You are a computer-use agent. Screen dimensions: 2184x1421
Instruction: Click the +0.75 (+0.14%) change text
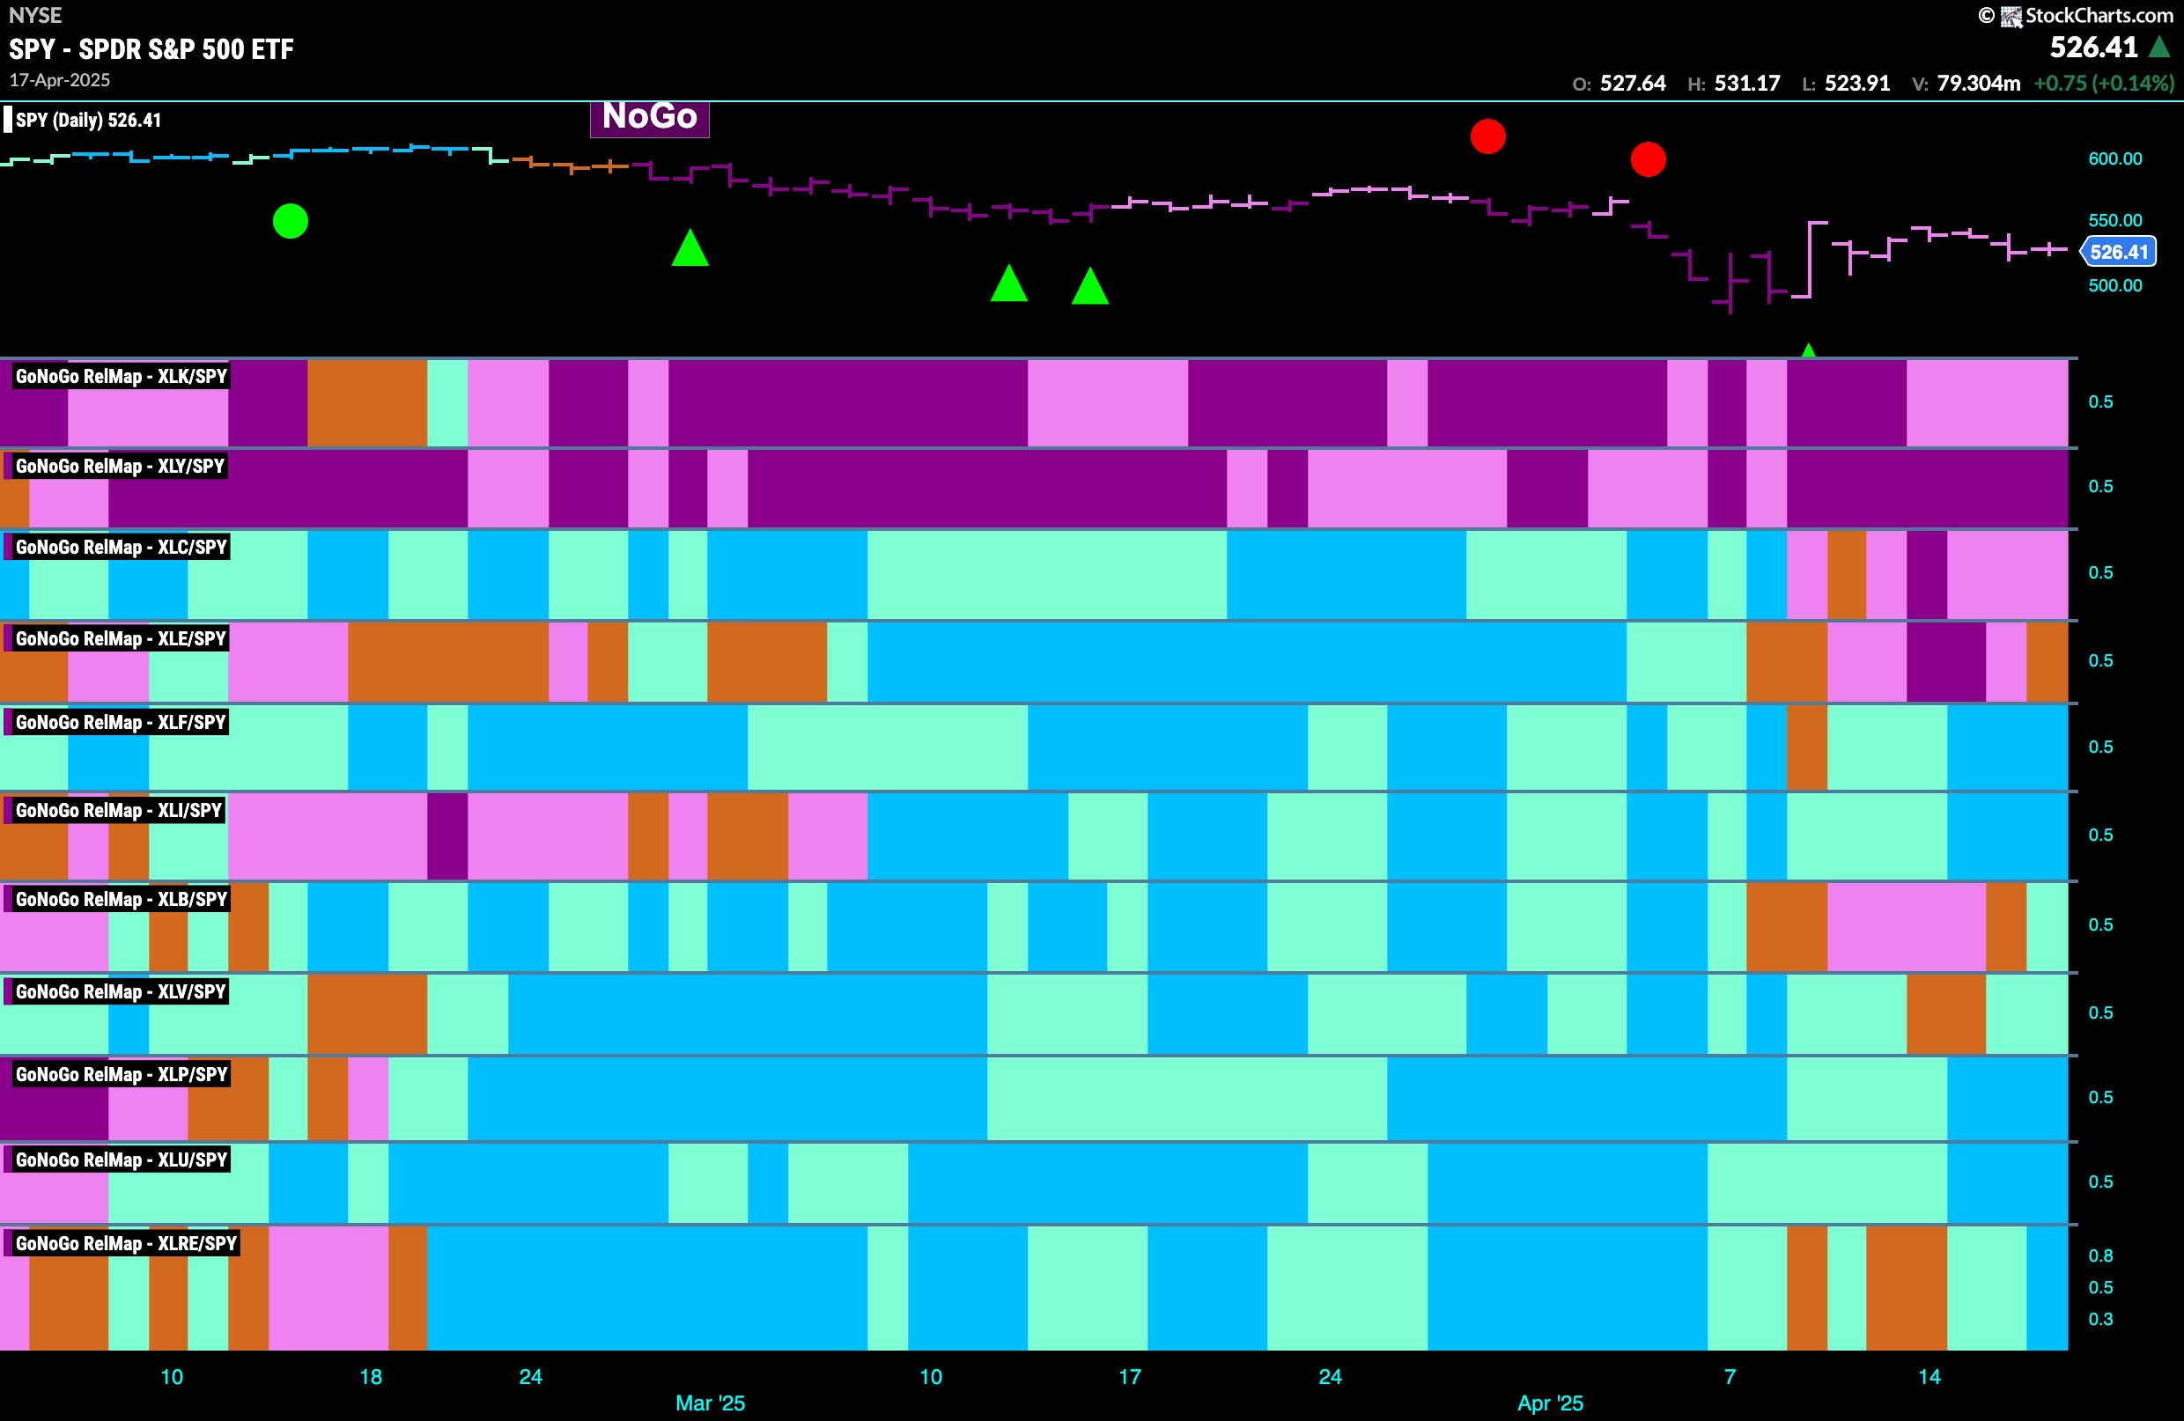pos(2103,84)
